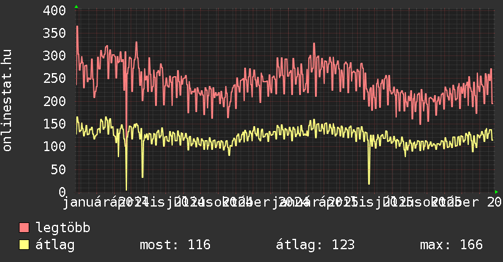Click the 100 y-axis label
Viewport: 503px width, 262px height.
click(x=55, y=146)
